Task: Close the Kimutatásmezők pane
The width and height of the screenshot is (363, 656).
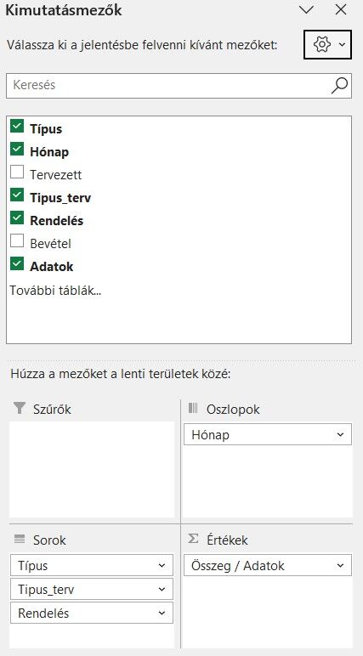Action: [341, 10]
